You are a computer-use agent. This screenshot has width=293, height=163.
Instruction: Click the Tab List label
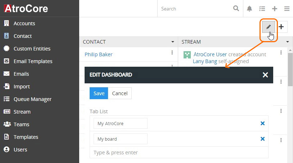99,111
